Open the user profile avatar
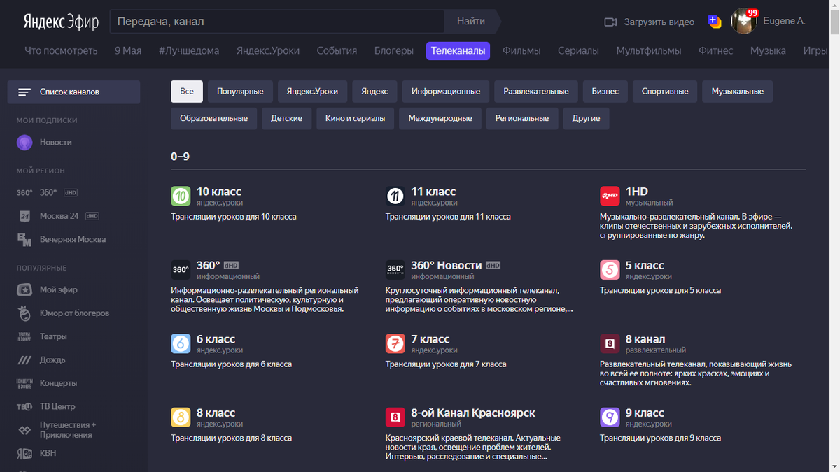840x472 pixels. [743, 21]
